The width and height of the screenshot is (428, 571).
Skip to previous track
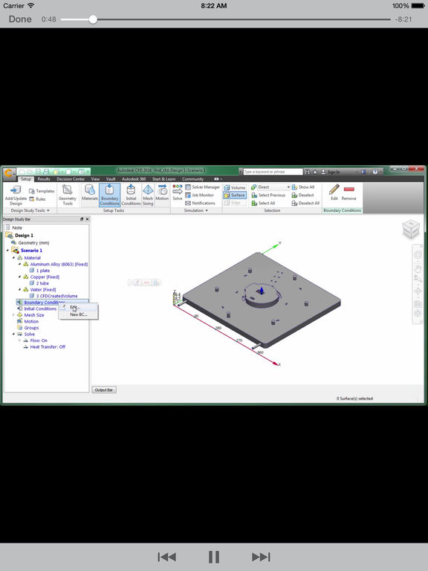pyautogui.click(x=166, y=557)
